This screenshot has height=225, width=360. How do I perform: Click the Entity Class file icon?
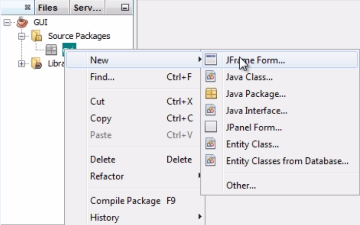tap(211, 144)
